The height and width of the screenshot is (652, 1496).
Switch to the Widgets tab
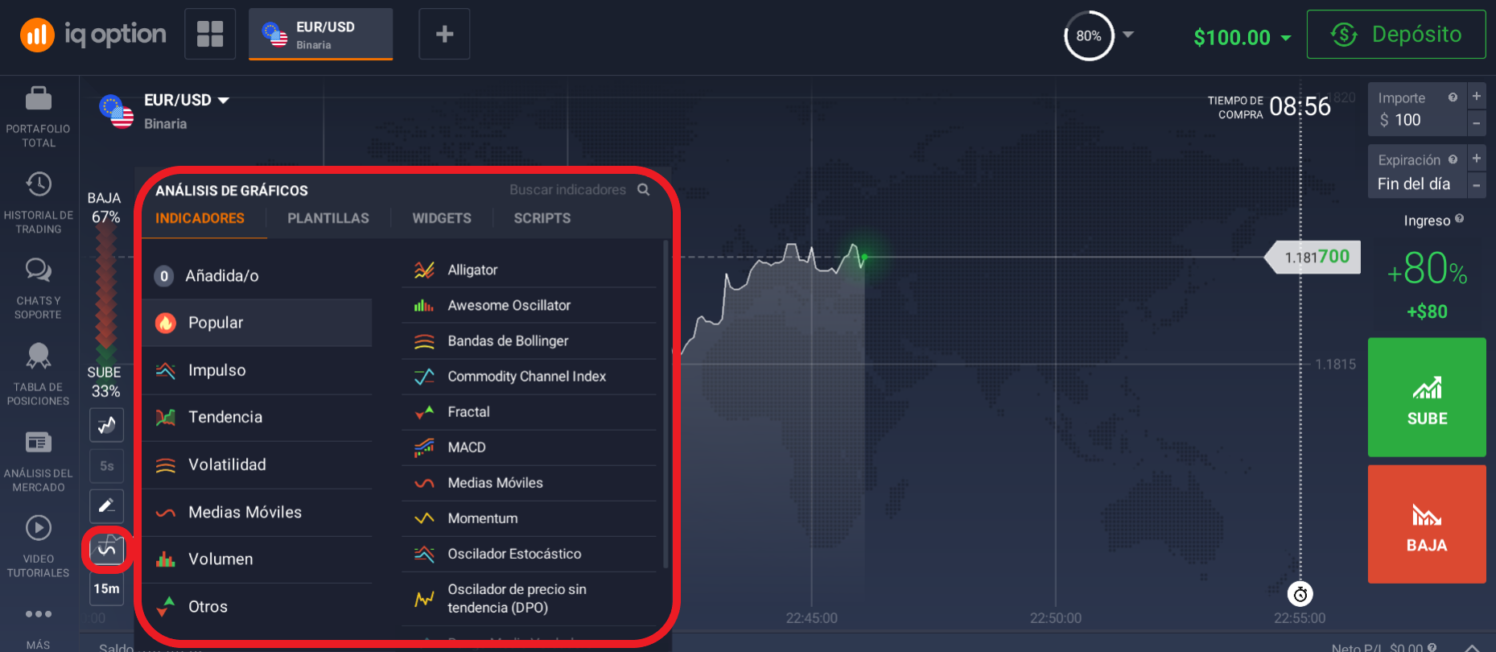(x=442, y=218)
